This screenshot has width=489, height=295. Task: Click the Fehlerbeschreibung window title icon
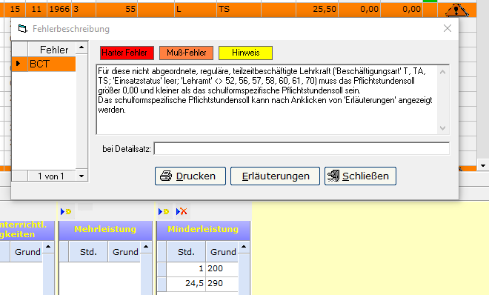tap(22, 29)
